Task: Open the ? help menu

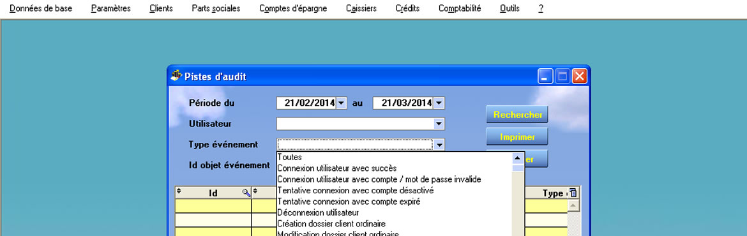Action: point(541,8)
